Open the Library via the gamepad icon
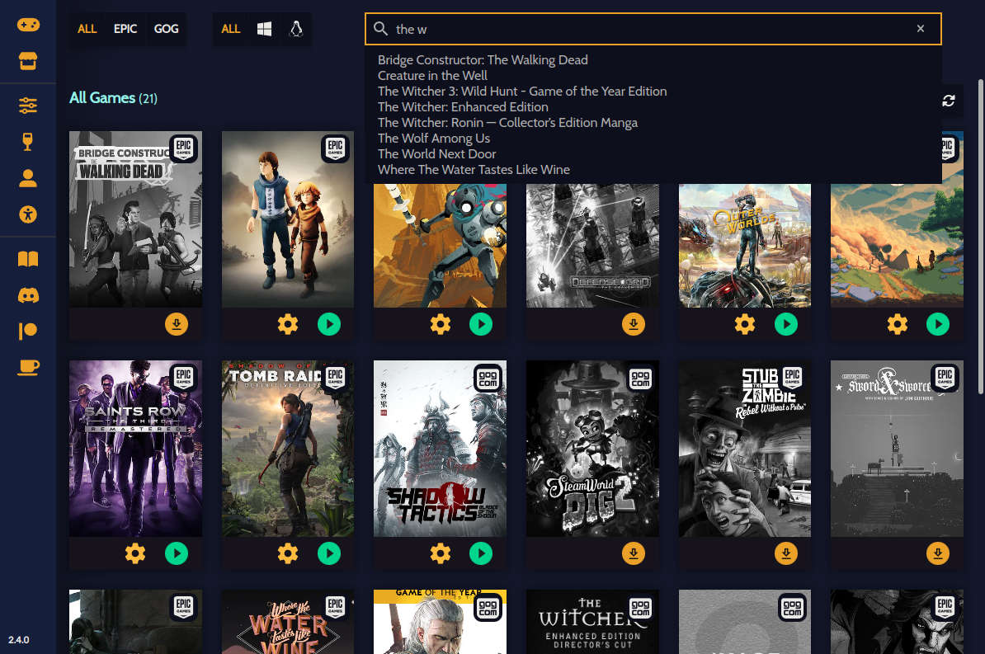Image resolution: width=985 pixels, height=654 pixels. 27,25
